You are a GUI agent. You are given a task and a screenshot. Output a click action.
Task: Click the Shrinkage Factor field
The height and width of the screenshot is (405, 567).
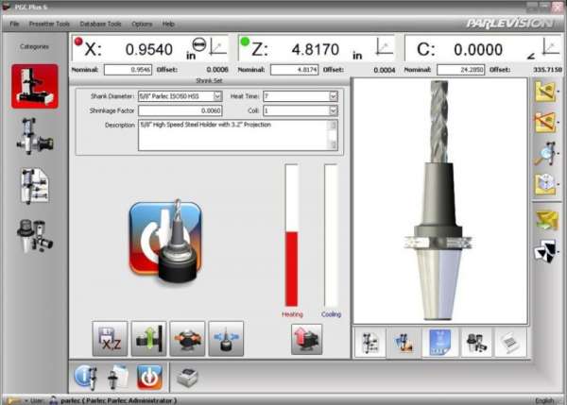(x=180, y=110)
